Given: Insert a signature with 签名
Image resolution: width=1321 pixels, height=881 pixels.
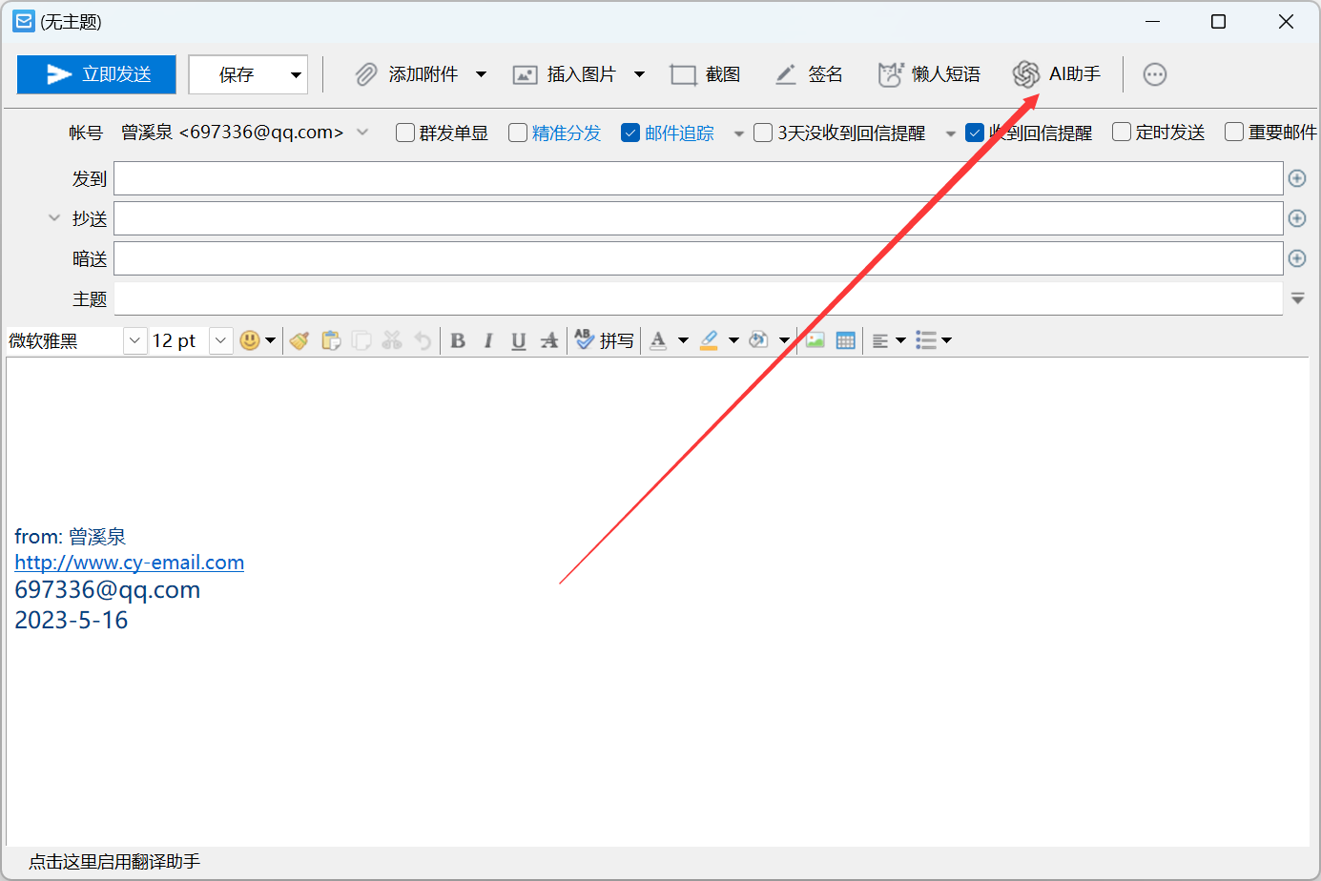Looking at the screenshot, I should coord(809,74).
